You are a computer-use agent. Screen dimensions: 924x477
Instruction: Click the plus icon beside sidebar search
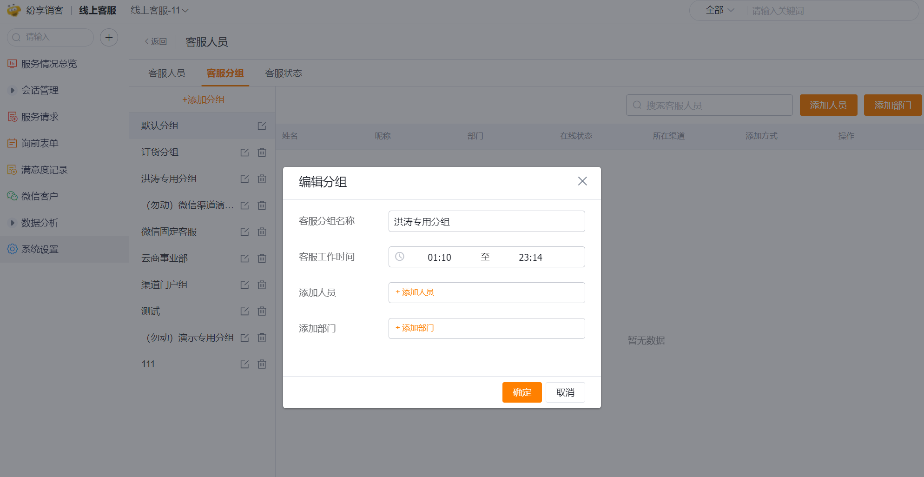coord(109,38)
